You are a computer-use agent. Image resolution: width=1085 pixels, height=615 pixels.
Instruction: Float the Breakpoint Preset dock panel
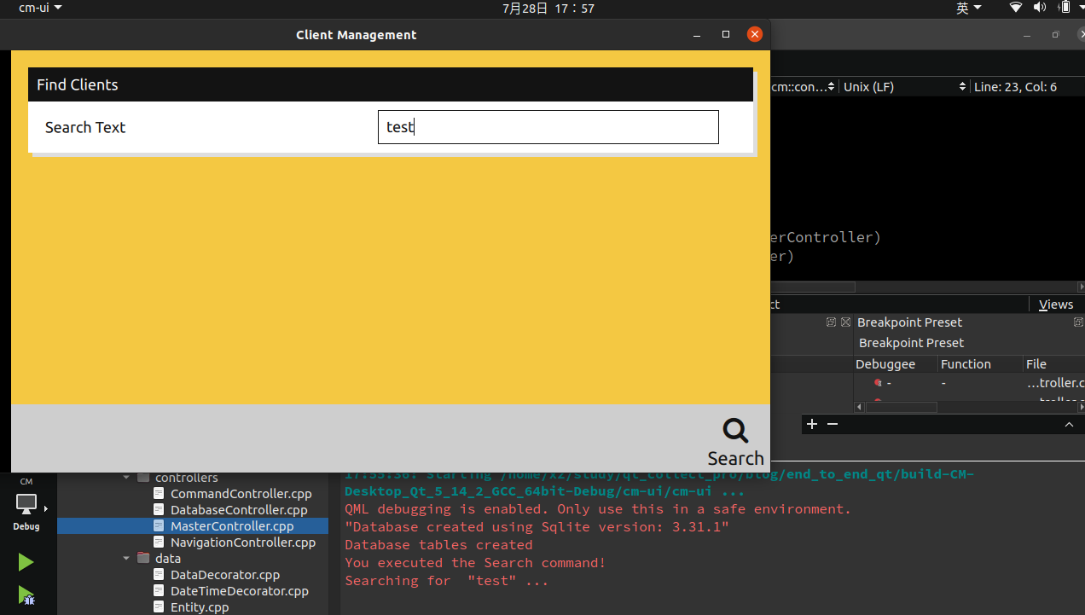tap(1078, 322)
